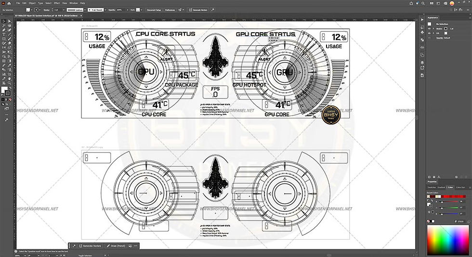Select the Curvature tool
Image resolution: width=472 pixels, height=257 pixels.
[x=9, y=30]
